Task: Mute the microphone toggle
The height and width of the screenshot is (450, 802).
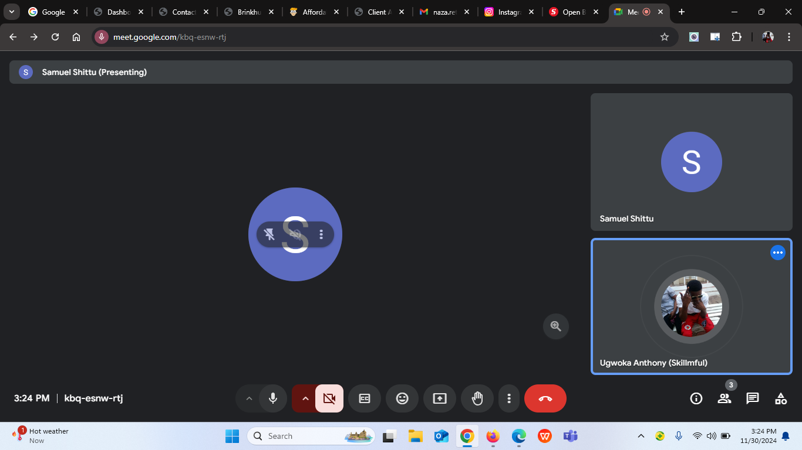Action: pos(273,398)
